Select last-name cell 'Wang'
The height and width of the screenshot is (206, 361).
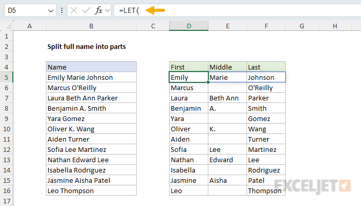pos(266,129)
